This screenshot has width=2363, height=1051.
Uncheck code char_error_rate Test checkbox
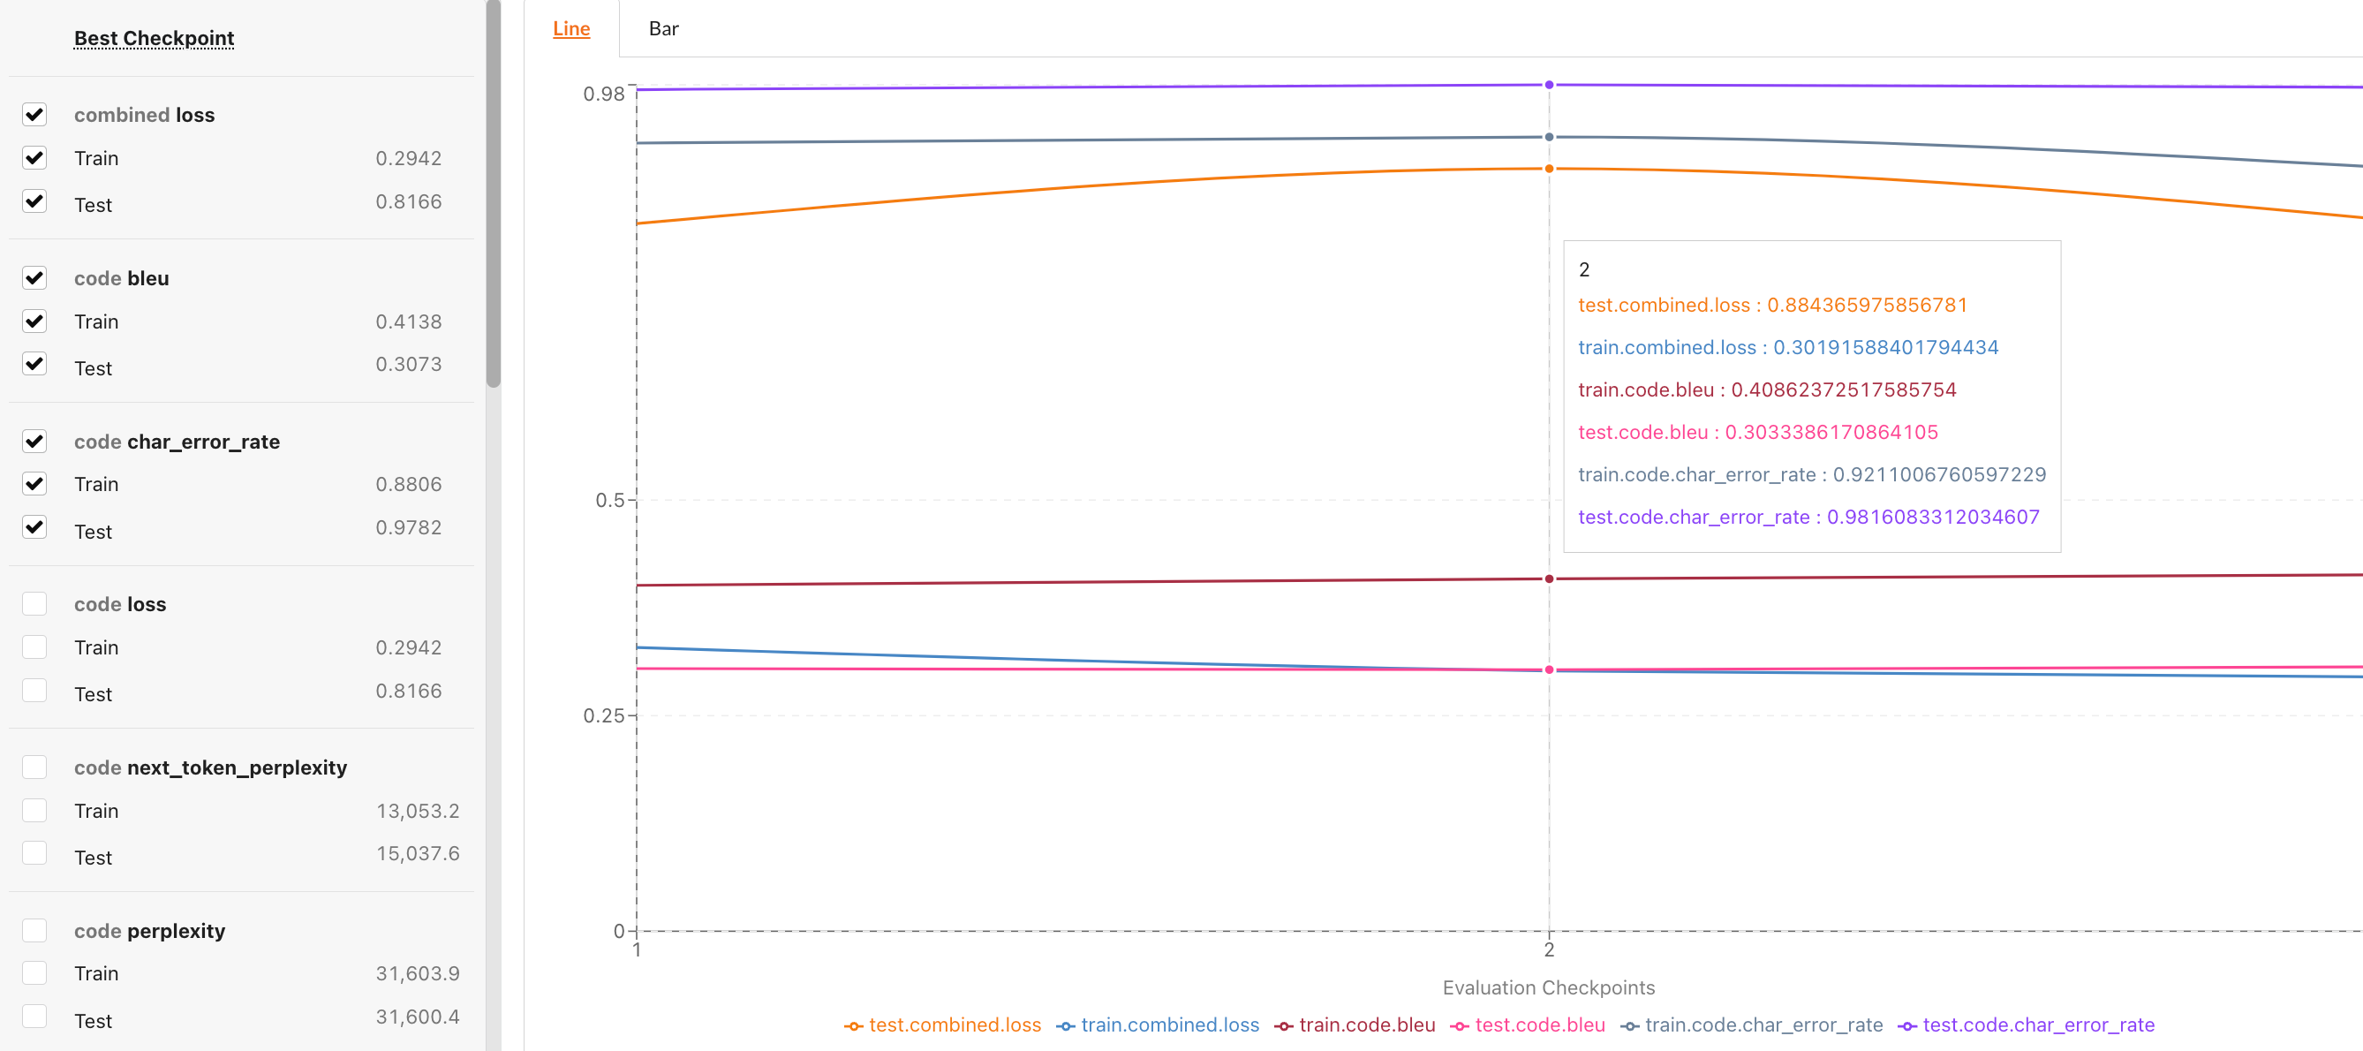(x=34, y=527)
